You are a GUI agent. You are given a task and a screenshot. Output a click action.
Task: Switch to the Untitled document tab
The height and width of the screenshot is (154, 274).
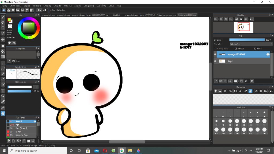pos(116,15)
